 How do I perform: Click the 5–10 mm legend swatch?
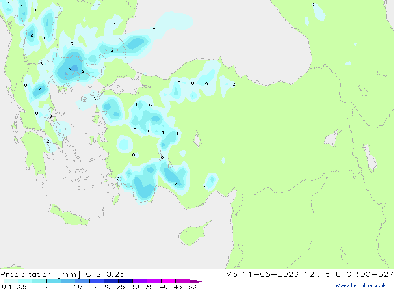(68, 281)
